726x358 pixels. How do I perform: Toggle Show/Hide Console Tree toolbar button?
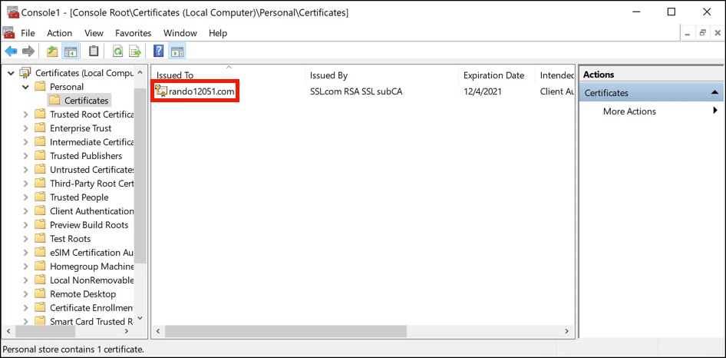(x=70, y=51)
